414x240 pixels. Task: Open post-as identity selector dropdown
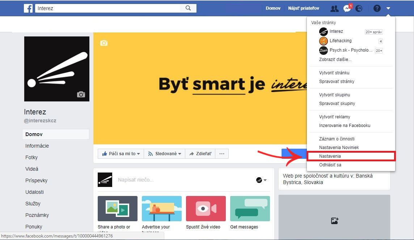point(261,180)
